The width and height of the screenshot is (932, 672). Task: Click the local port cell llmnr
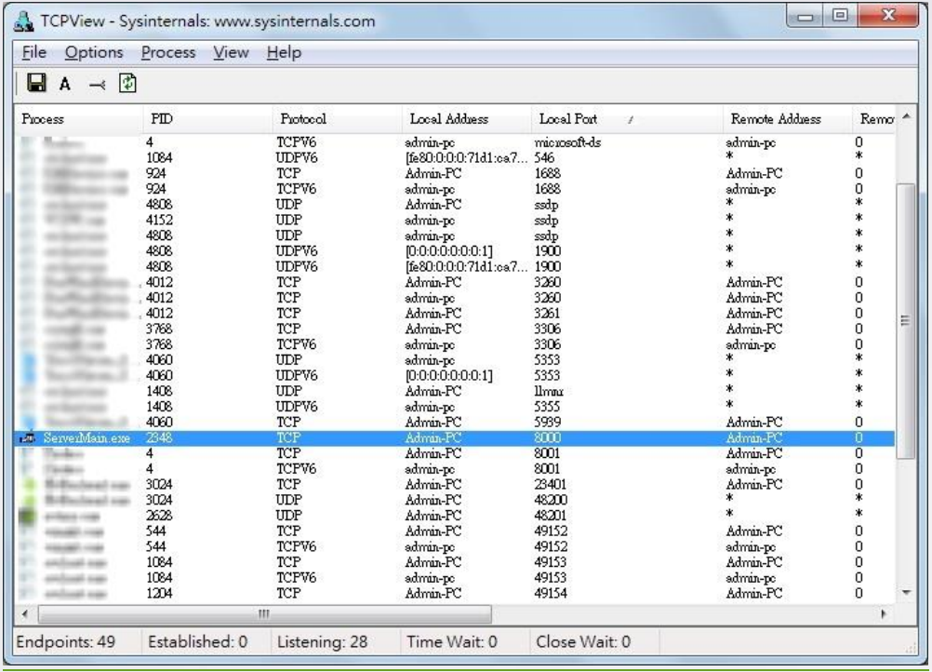pyautogui.click(x=549, y=391)
